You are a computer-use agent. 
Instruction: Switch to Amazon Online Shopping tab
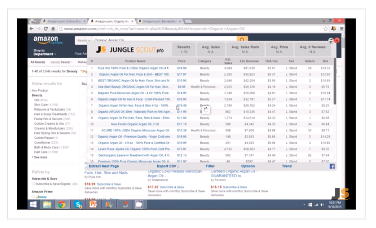tap(64, 21)
